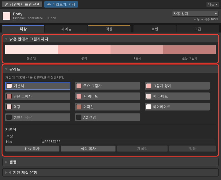Click the 재설정 button
Viewport: 221px width, 180px height.
coord(142,149)
